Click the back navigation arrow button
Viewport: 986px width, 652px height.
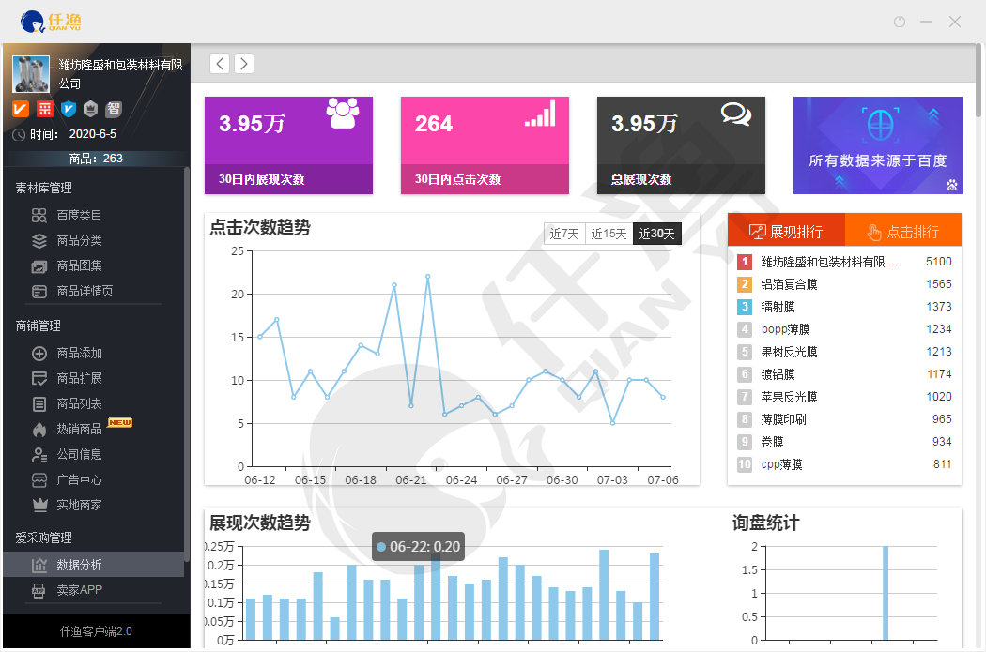[x=220, y=64]
